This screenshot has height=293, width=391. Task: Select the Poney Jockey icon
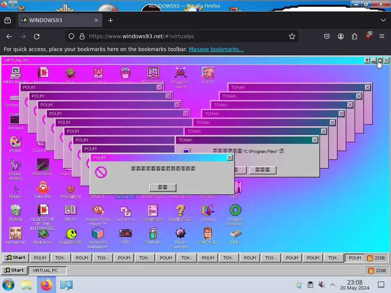tap(15, 169)
